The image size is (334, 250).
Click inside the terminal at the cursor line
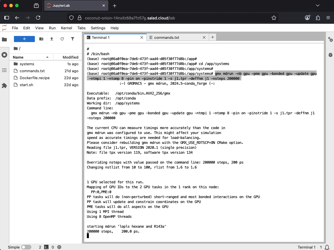[88, 235]
